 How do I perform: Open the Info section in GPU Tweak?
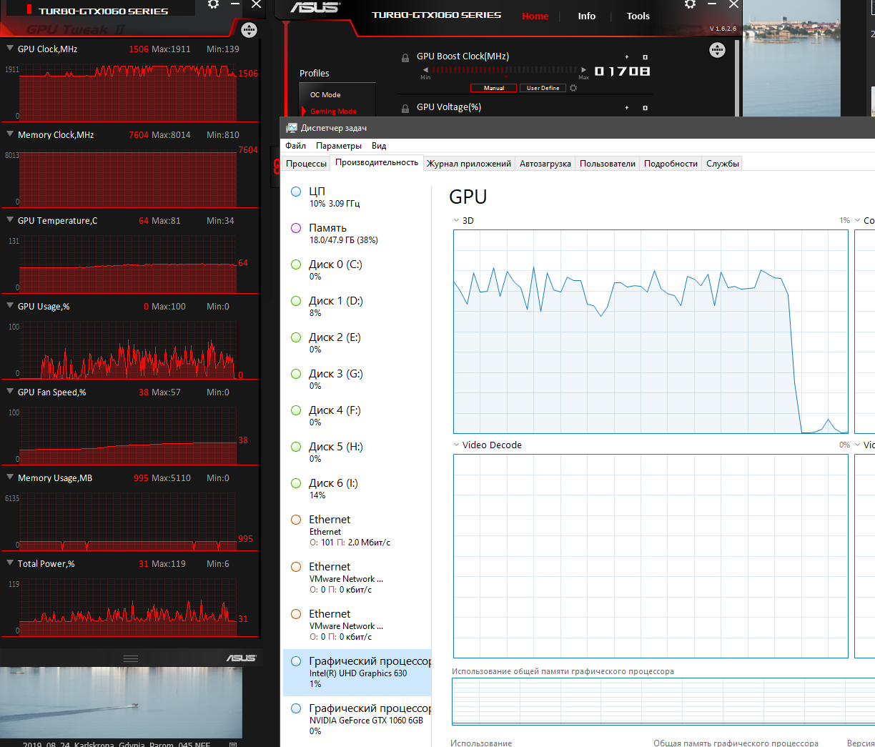587,16
